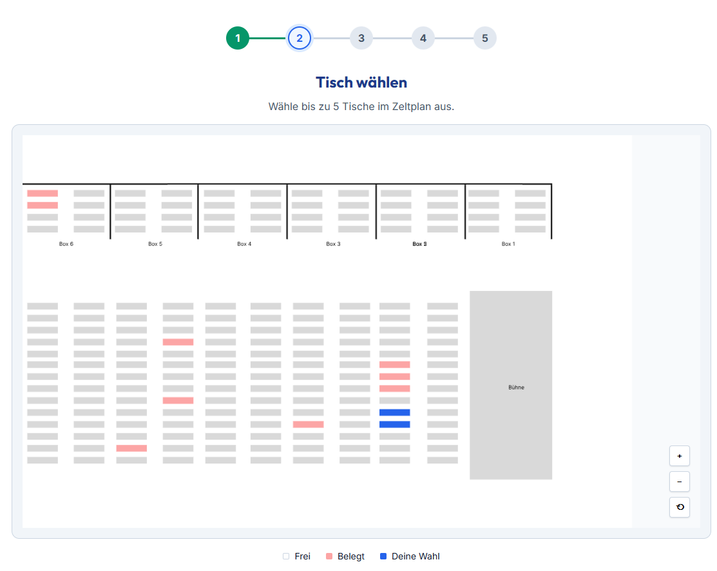Click the Box 3 label
717x571 pixels.
point(333,244)
